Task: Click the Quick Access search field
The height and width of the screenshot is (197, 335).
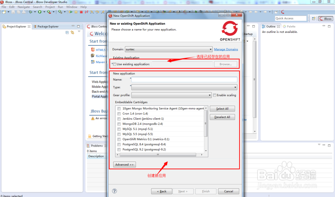Action: point(290,18)
